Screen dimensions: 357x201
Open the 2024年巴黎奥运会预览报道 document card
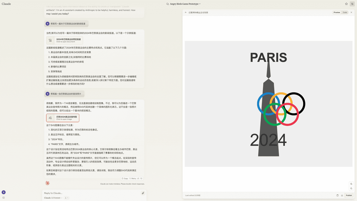[x=65, y=40]
